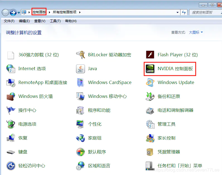
Task: Open the NVIDIA 控制面板 icon
Action: [150, 69]
